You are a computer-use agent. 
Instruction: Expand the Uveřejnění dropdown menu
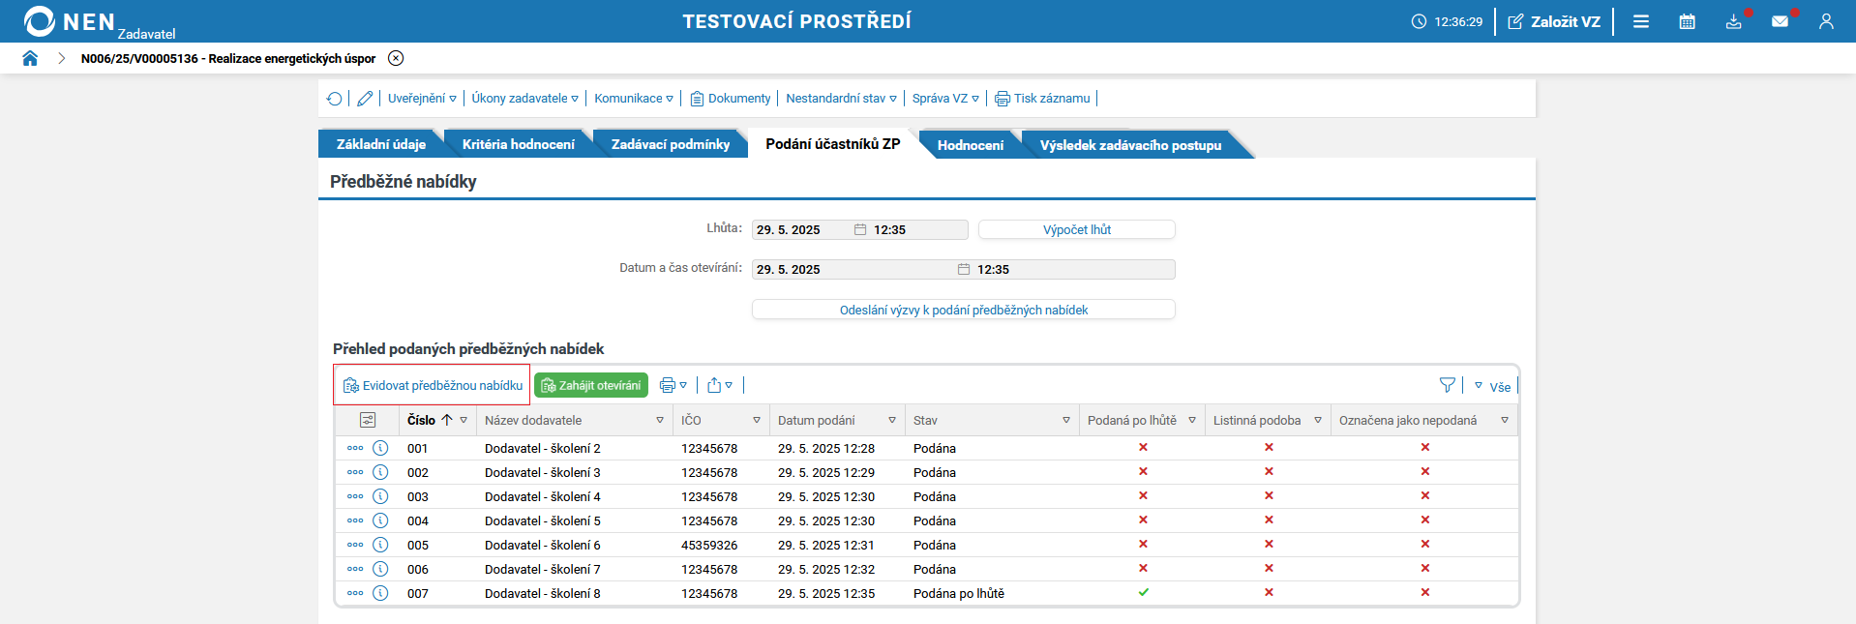422,99
